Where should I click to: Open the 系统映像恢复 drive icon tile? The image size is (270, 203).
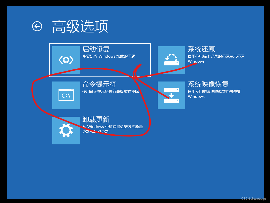(x=172, y=95)
